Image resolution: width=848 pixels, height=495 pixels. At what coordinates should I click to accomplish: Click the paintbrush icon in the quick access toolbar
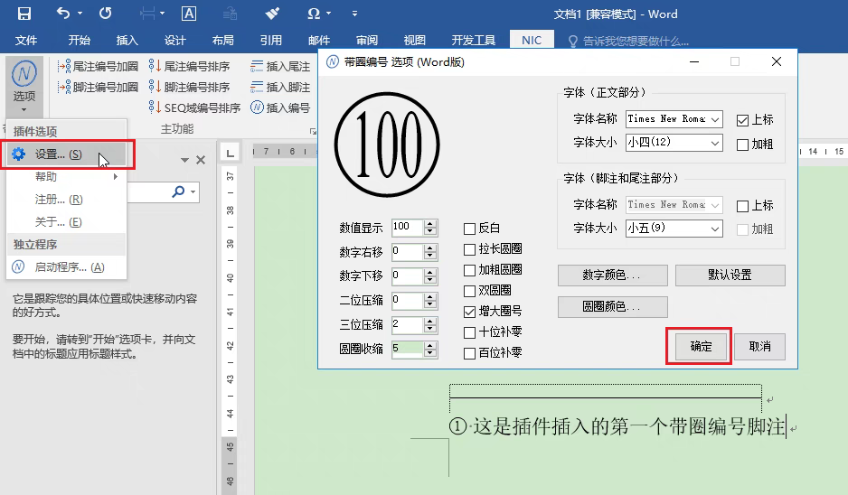click(x=272, y=13)
